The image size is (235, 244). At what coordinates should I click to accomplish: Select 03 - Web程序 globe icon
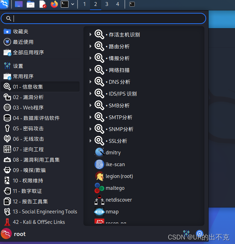(7, 107)
